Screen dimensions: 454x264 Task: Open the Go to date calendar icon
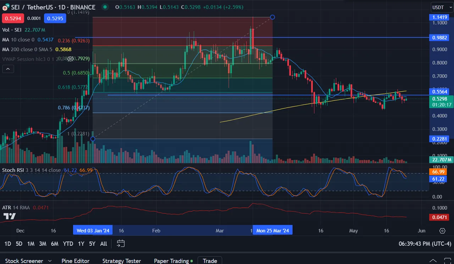coord(121,243)
